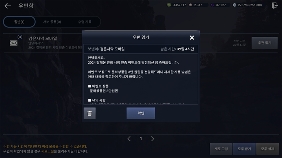This screenshot has height=158, width=282.
Task: Confirm the mail with the 확인 button
Action: (x=141, y=113)
